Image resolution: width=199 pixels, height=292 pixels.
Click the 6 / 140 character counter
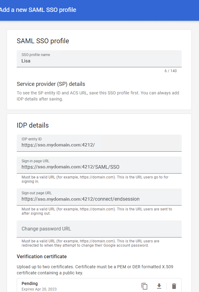coord(170,71)
